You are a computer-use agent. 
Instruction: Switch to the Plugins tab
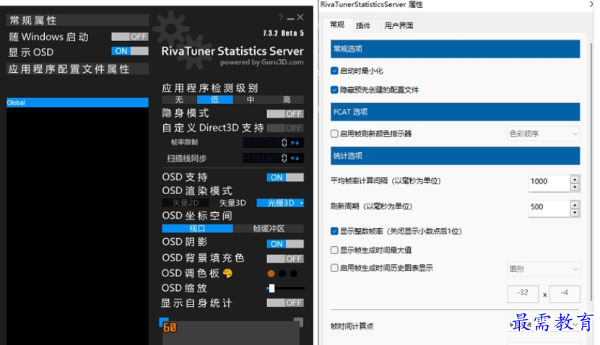[x=363, y=26]
